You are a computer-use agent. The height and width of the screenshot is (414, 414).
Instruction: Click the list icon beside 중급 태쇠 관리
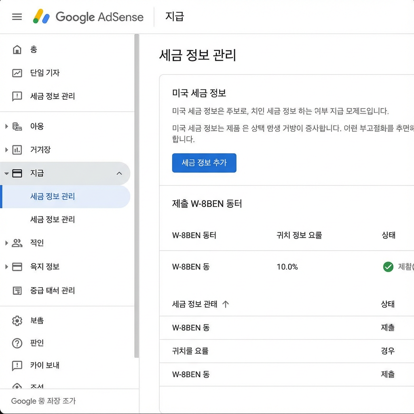[x=17, y=291]
